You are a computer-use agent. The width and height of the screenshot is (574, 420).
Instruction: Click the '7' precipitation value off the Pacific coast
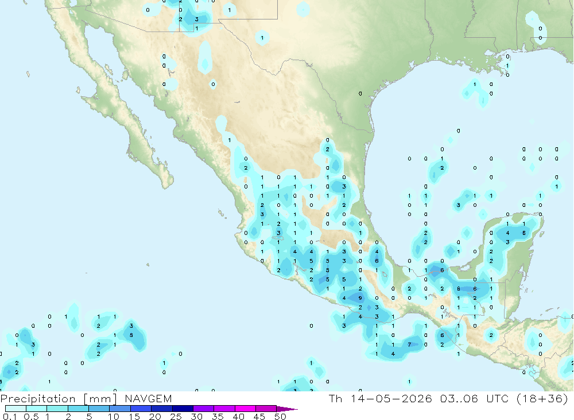pyautogui.click(x=409, y=344)
